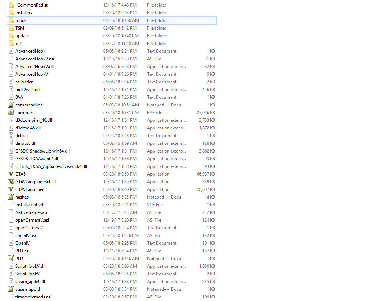The height and width of the screenshot is (301, 381).
Task: Click the AdvancedHookV.asi date 12/19/15 3:39 PM
Action: (120, 59)
